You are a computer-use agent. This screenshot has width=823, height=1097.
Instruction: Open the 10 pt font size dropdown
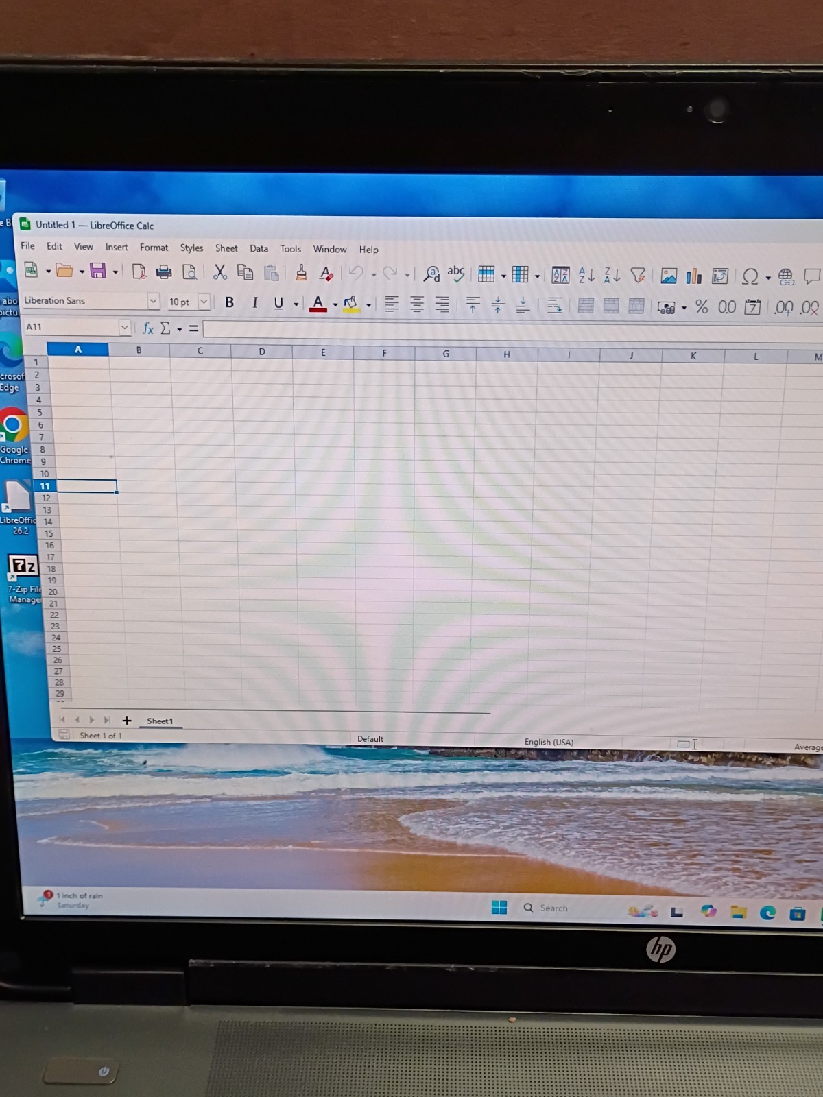pos(204,302)
